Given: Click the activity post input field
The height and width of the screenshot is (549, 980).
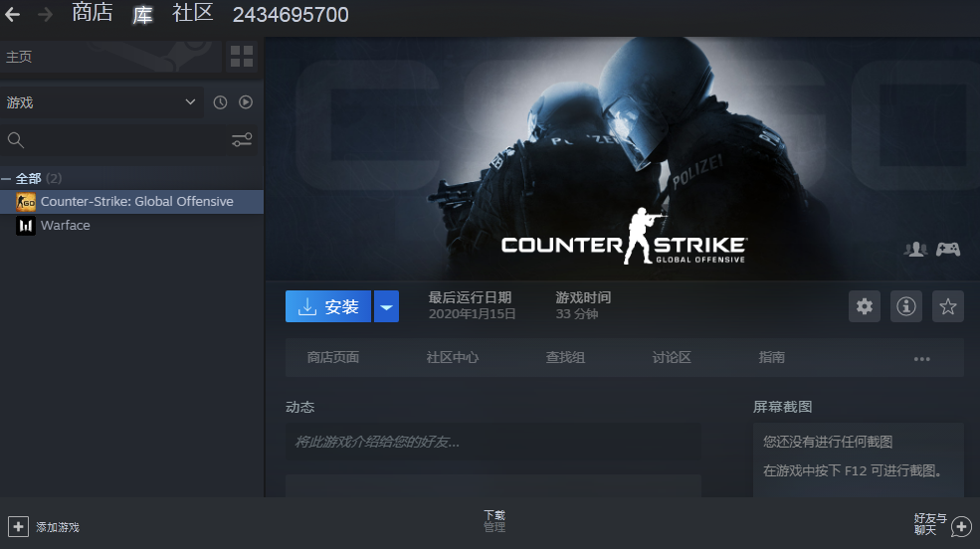Looking at the screenshot, I should point(493,443).
